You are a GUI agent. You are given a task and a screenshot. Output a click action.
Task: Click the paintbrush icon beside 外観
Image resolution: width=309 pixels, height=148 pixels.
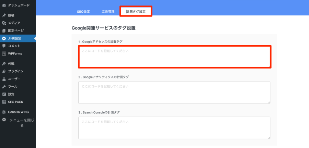[4, 64]
